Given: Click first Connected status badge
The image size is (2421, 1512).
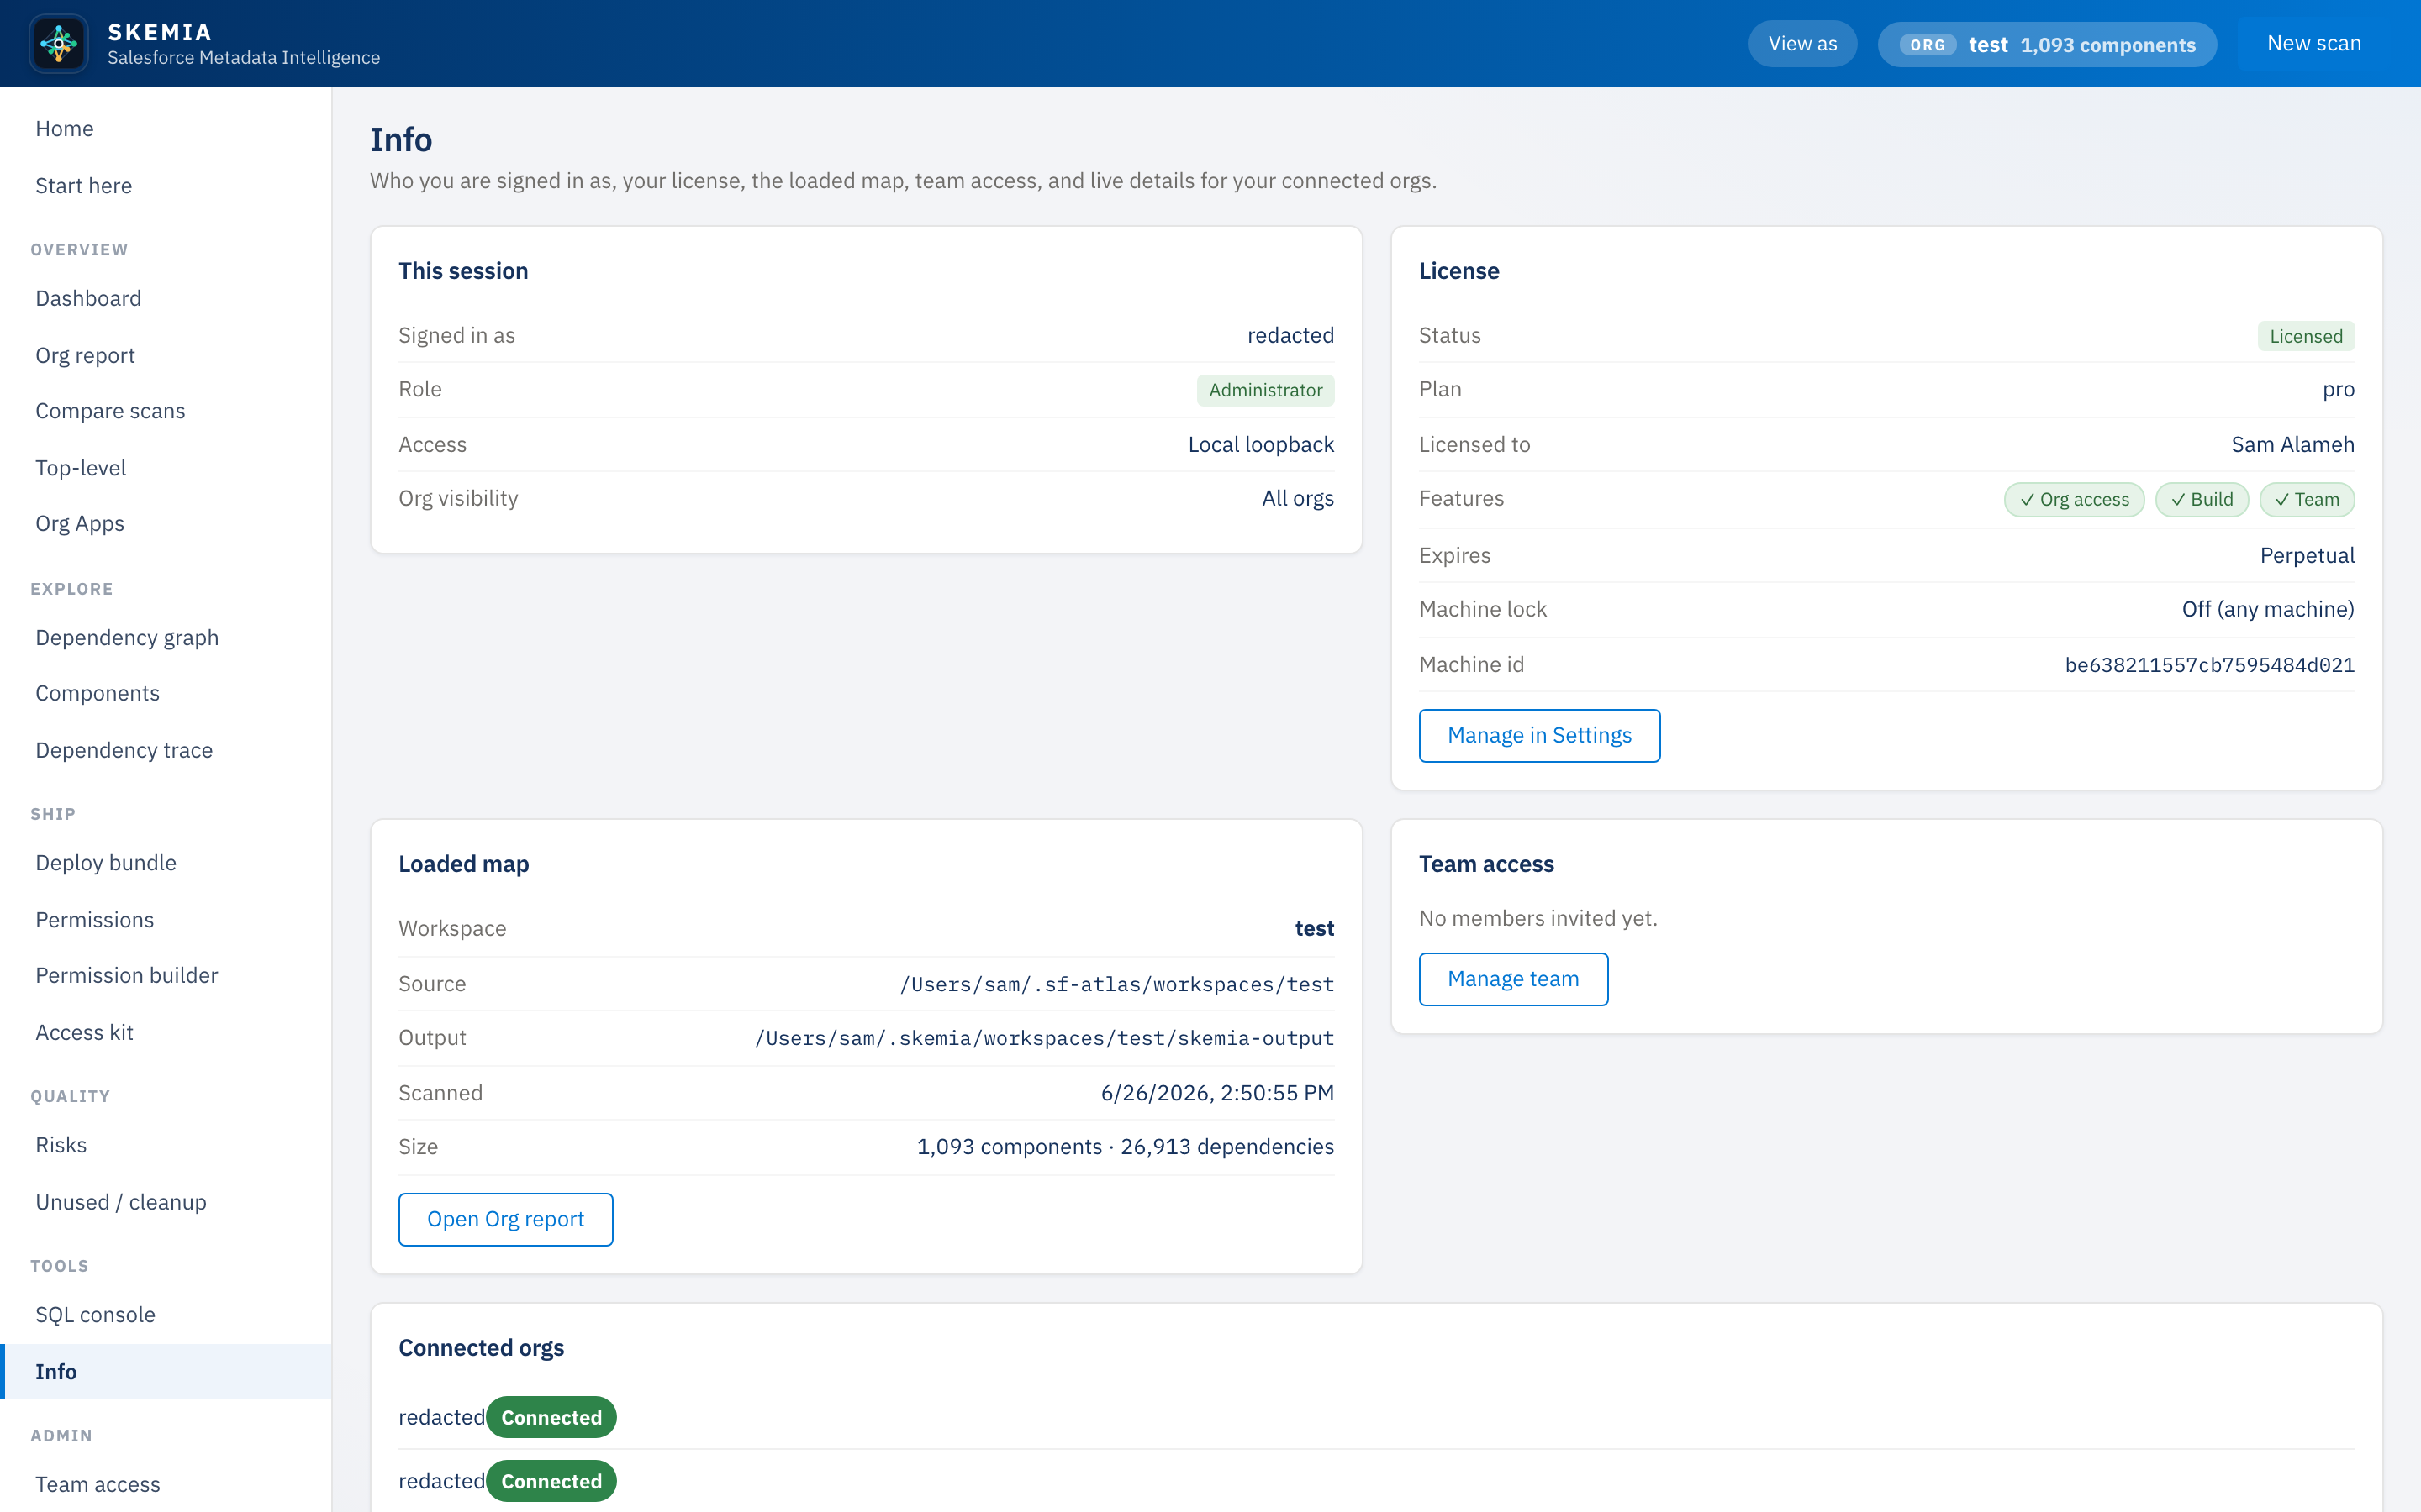Looking at the screenshot, I should tap(551, 1417).
